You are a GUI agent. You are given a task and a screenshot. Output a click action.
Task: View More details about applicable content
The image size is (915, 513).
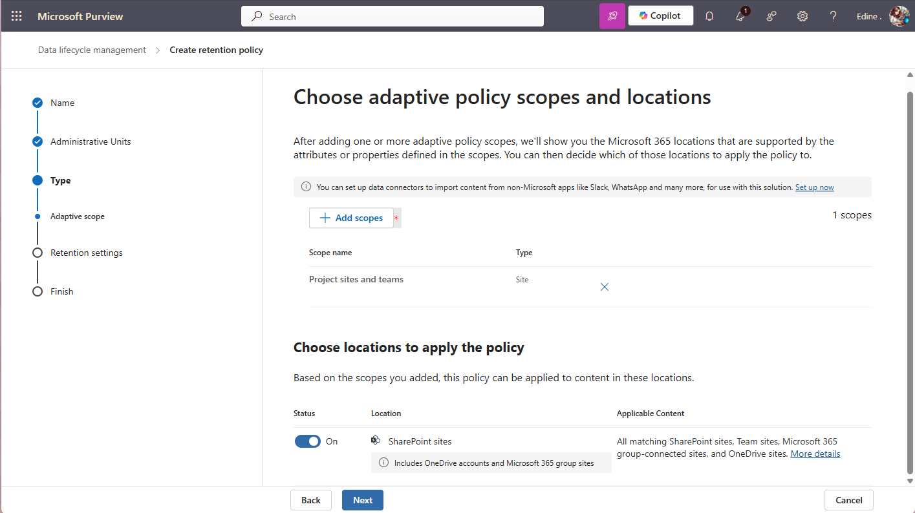(x=815, y=453)
